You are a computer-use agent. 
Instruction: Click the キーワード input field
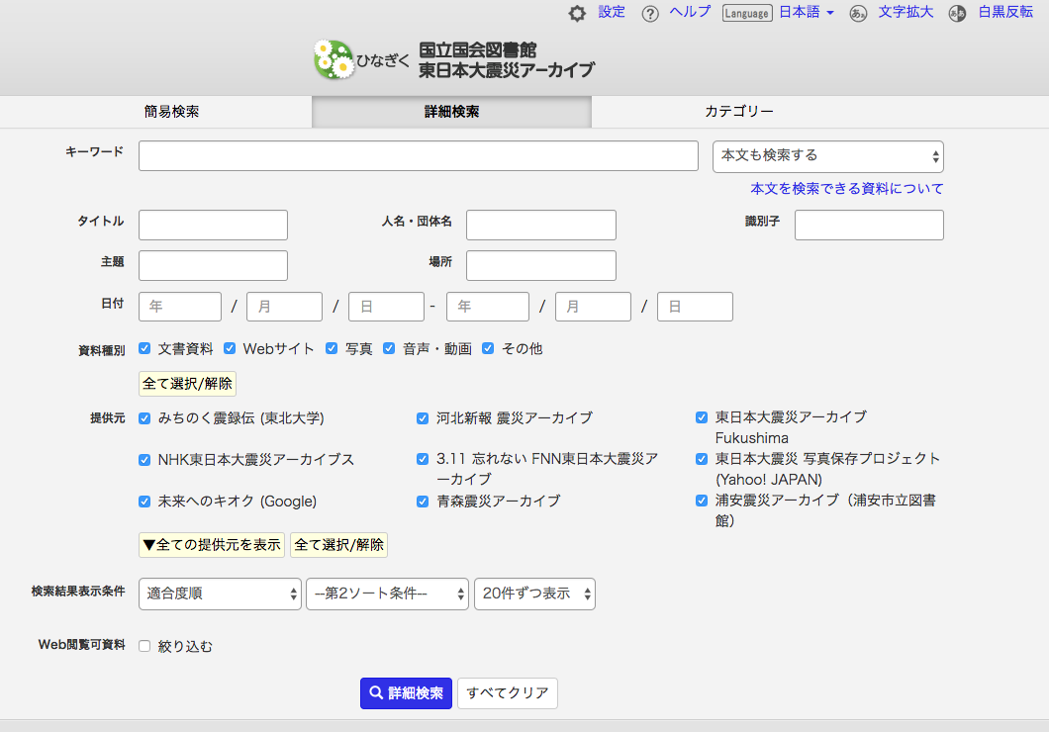[x=419, y=155]
